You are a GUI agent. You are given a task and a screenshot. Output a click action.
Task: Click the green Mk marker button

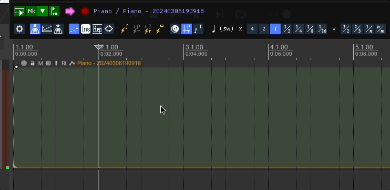(32, 11)
